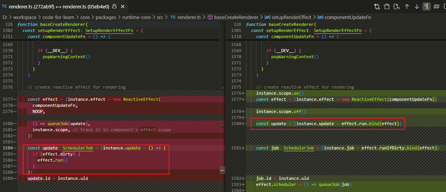446x192 pixels.
Task: Go to the previous change with up arrow
Action: coord(407,6)
